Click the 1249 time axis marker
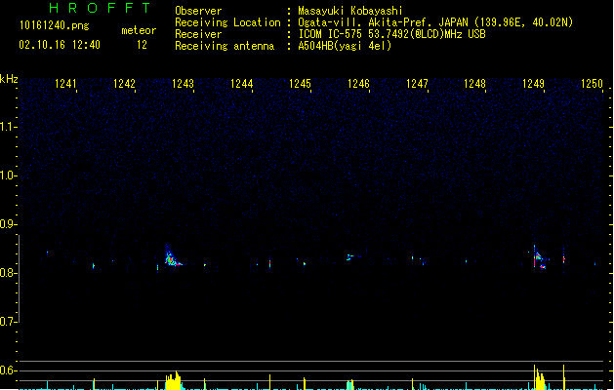 (533, 84)
